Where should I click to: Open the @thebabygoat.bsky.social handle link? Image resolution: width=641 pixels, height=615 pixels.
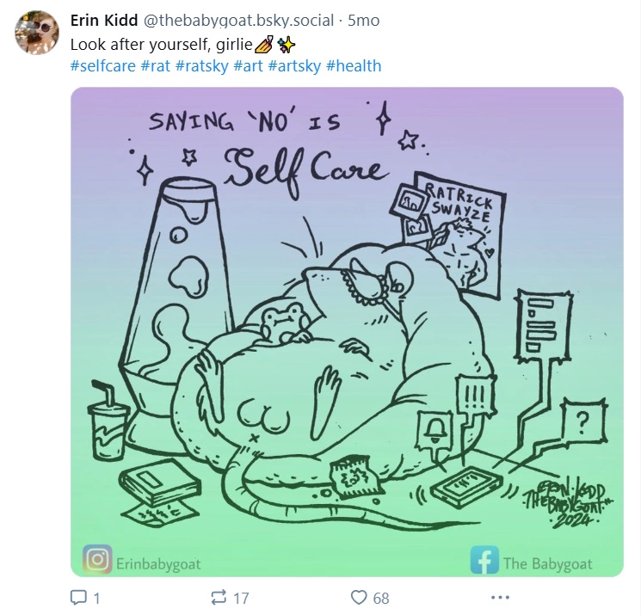click(238, 20)
